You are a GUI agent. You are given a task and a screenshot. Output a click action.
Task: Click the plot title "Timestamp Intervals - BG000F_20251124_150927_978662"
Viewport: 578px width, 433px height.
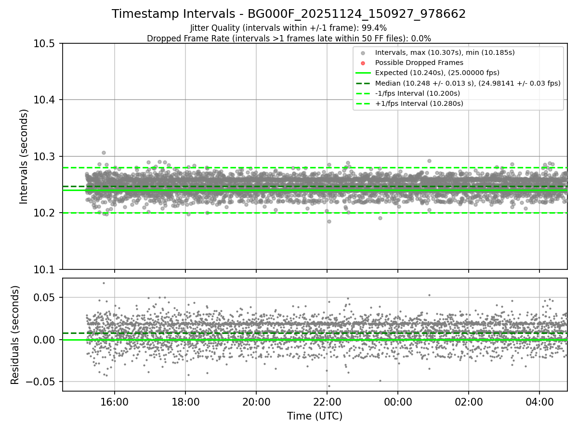pos(289,14)
